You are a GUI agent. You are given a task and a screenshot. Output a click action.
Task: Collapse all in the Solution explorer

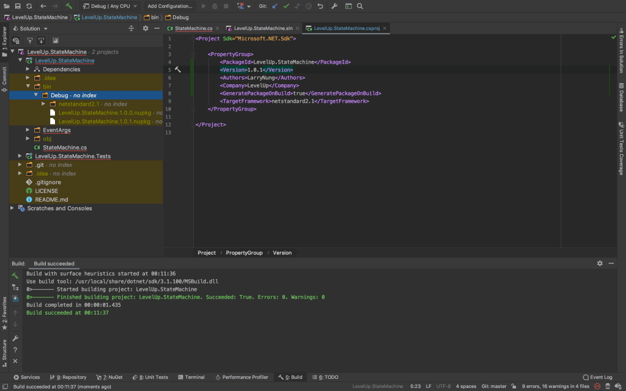pyautogui.click(x=131, y=28)
